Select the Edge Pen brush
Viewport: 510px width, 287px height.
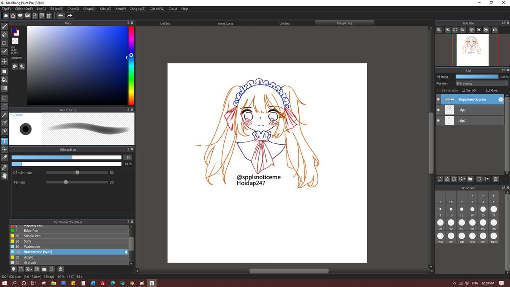pos(69,231)
